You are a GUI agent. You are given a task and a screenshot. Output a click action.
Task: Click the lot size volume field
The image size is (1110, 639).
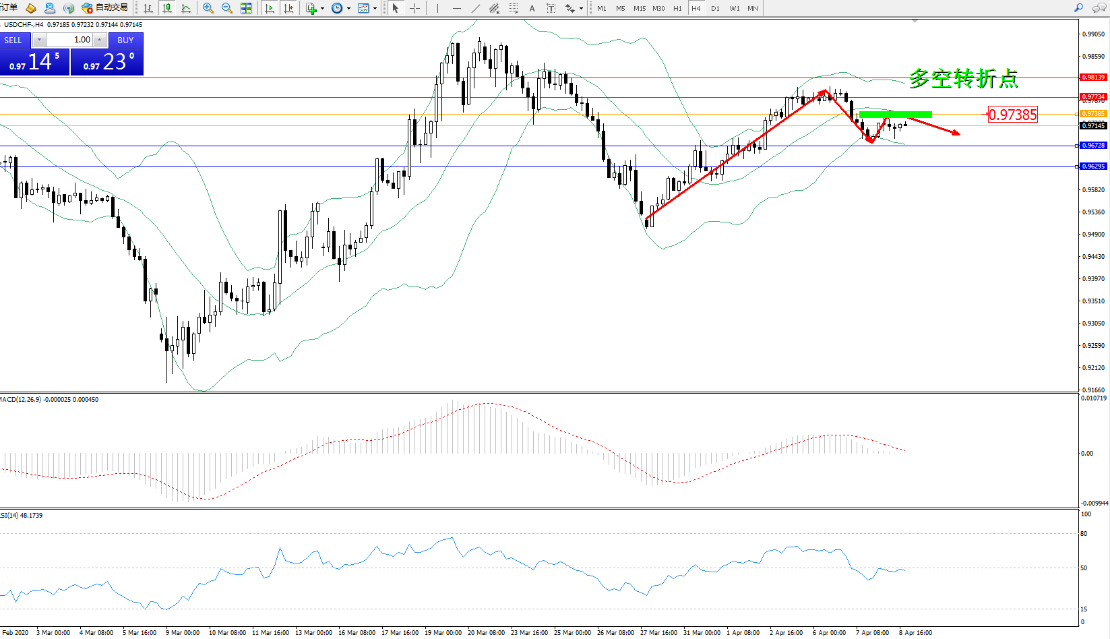coord(70,40)
